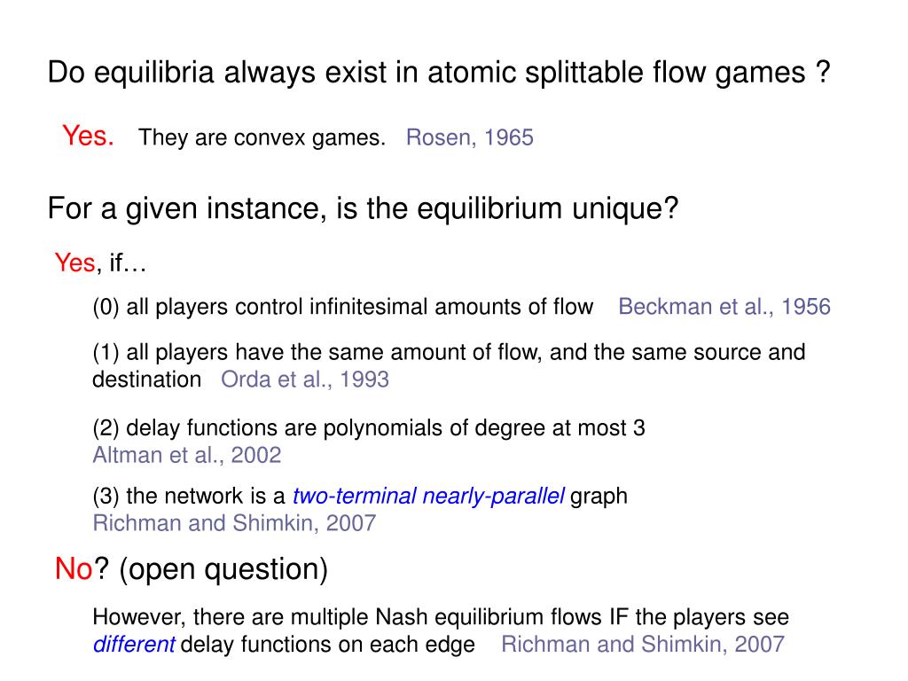This screenshot has height=681, width=908.
Task: Select the Beckman et al., 1956 reference
Action: pos(724,307)
